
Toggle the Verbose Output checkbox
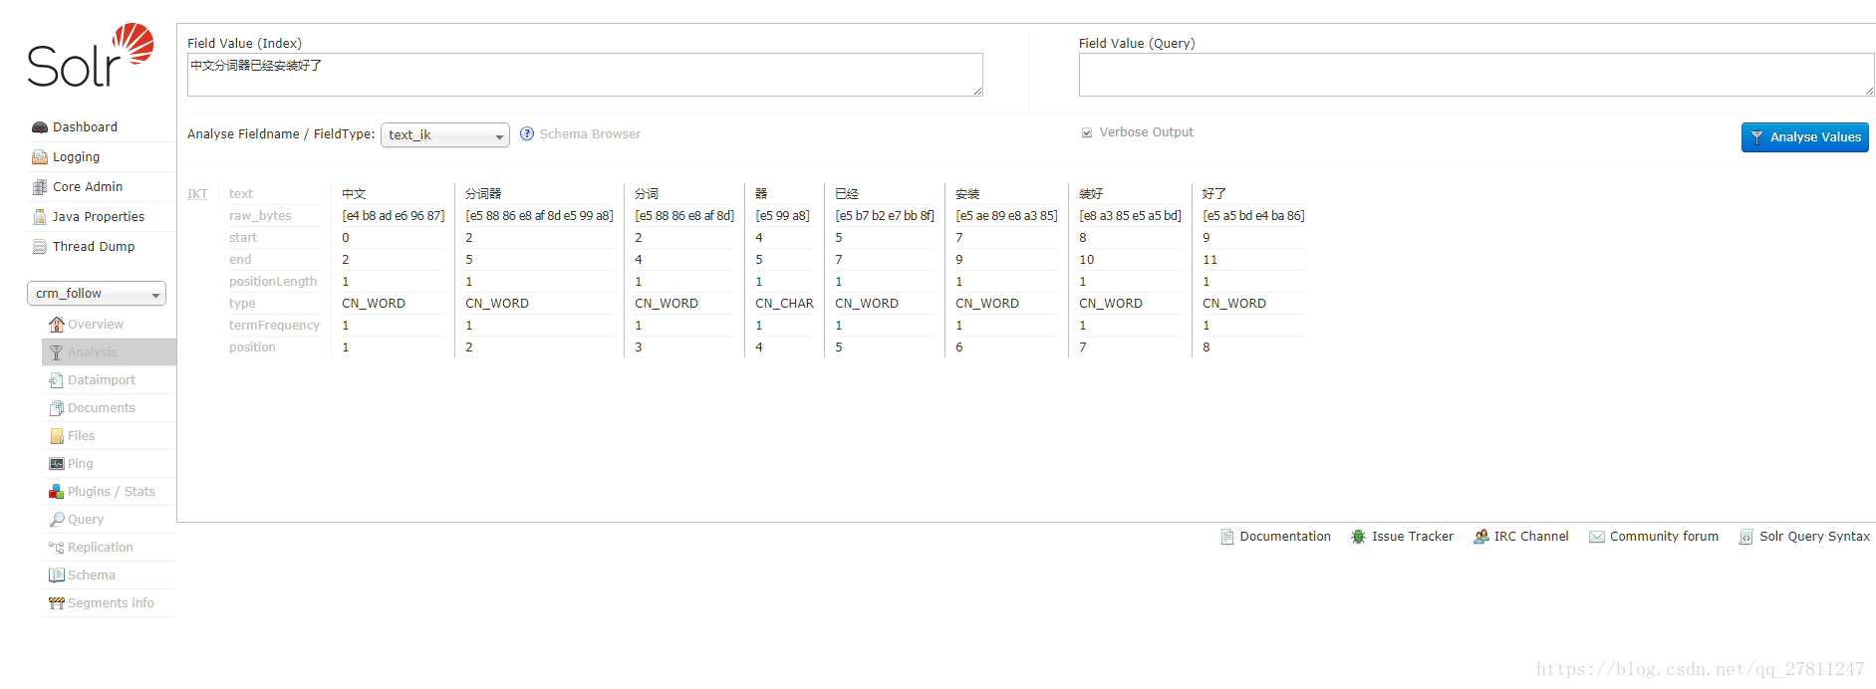click(1087, 132)
